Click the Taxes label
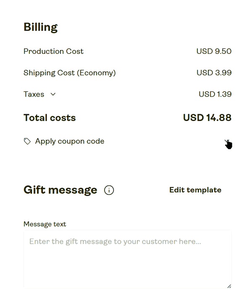The width and height of the screenshot is (252, 292). click(x=34, y=94)
